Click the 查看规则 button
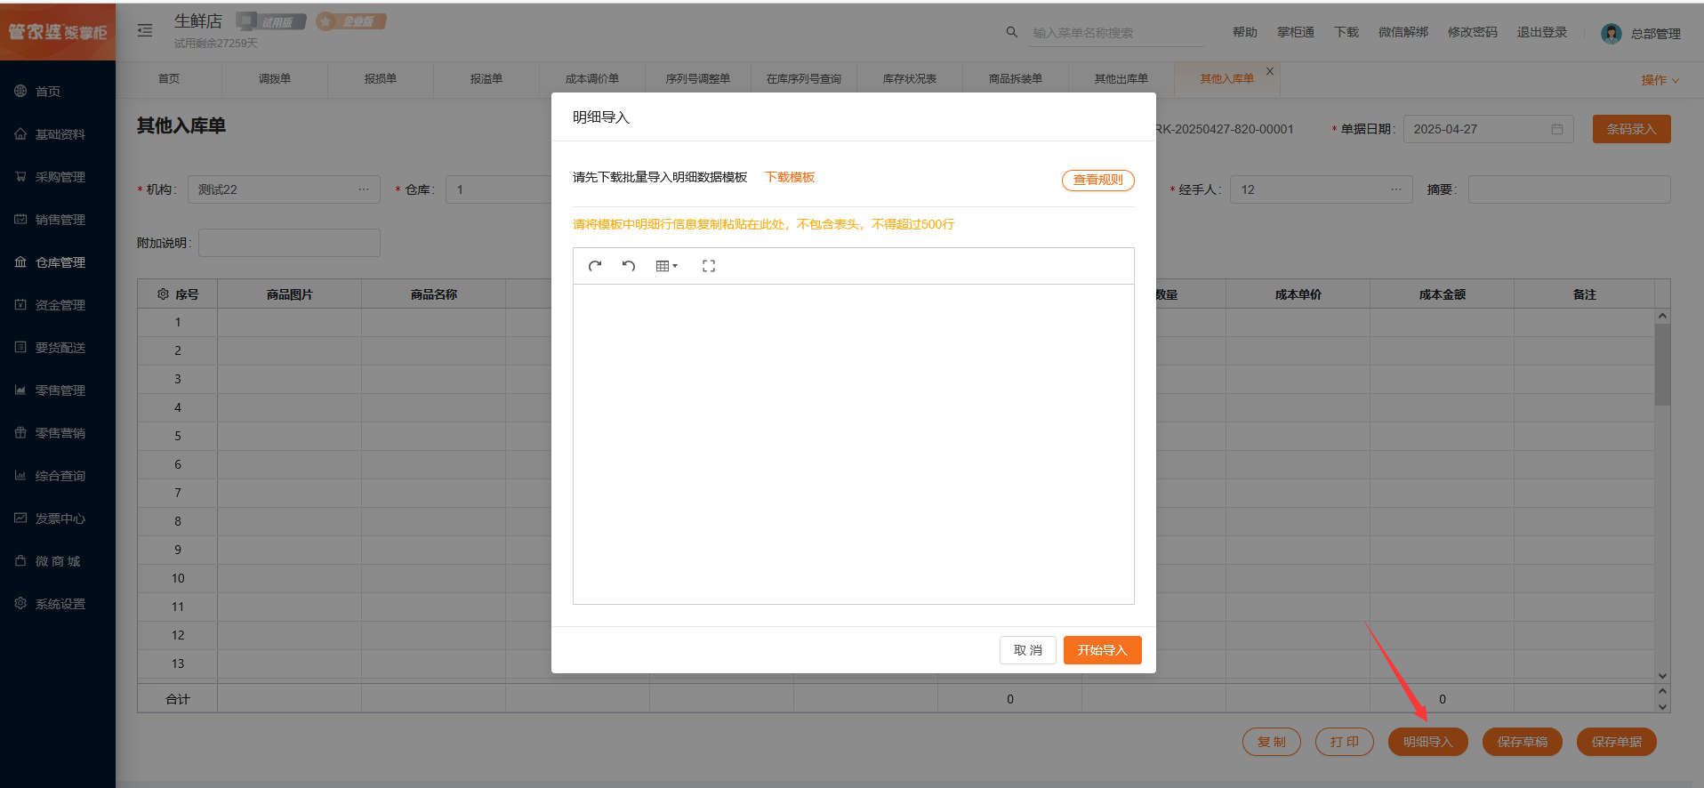This screenshot has height=788, width=1704. click(1097, 180)
